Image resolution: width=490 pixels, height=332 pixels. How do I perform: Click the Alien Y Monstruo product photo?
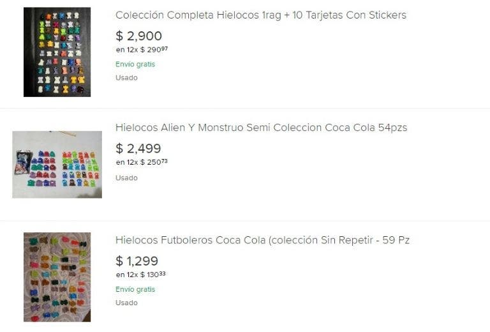tap(57, 165)
